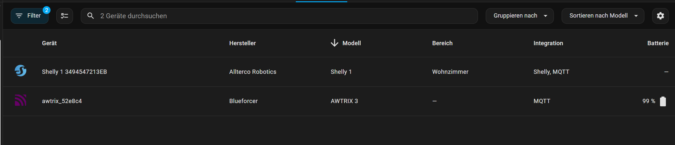Image resolution: width=675 pixels, height=145 pixels.
Task: Click the filter count badge showing 2
Action: click(x=47, y=10)
